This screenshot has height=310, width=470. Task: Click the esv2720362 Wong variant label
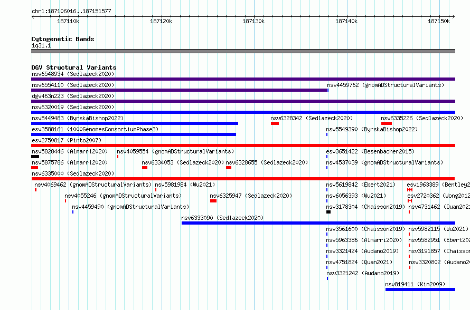(x=438, y=196)
